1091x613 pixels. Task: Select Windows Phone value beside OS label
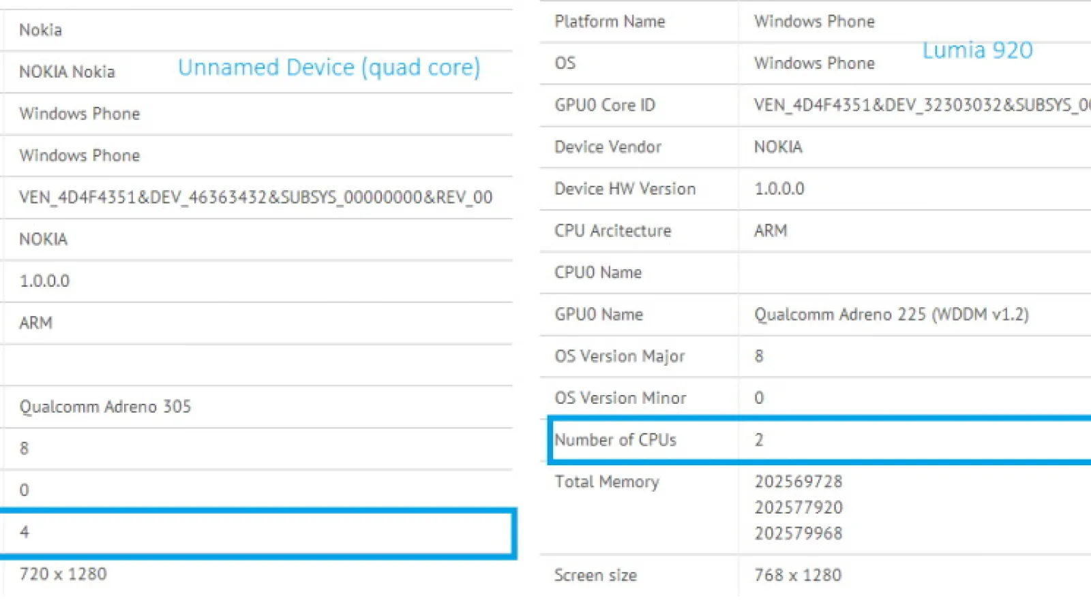[x=814, y=63]
